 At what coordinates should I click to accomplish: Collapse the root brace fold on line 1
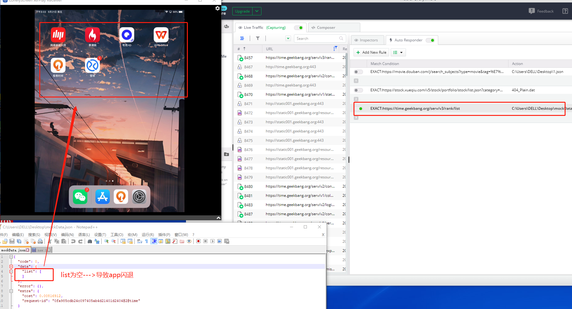point(11,257)
